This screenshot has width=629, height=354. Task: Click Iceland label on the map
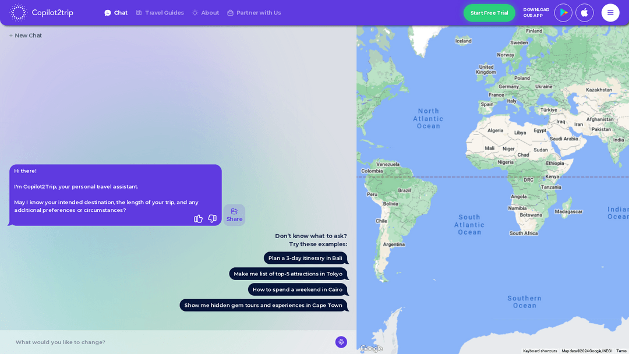point(464,41)
